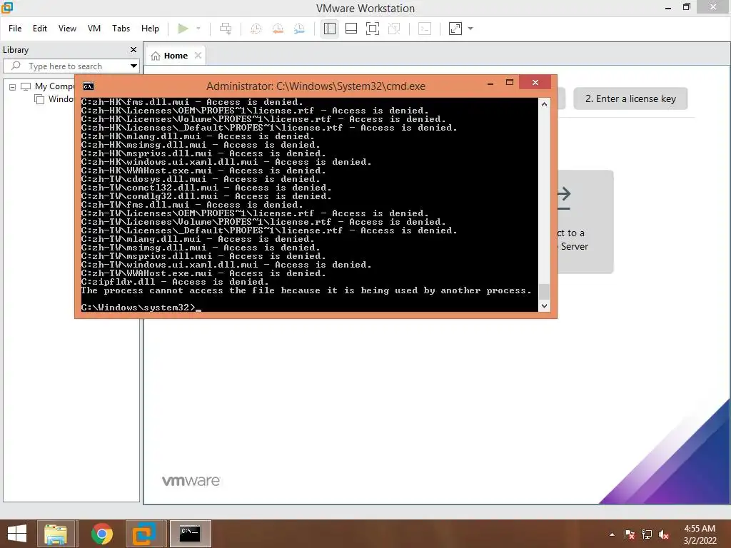Open the stretch display dropdown arrow
The height and width of the screenshot is (548, 731).
470,29
